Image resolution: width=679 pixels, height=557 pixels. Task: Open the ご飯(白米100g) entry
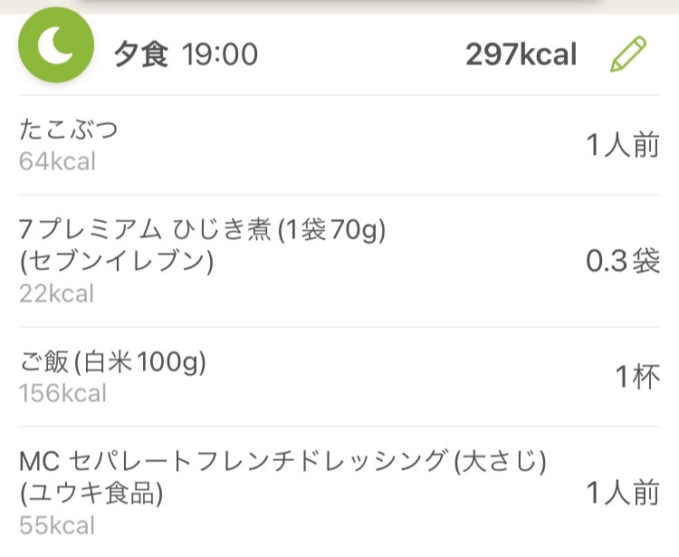coord(339,377)
